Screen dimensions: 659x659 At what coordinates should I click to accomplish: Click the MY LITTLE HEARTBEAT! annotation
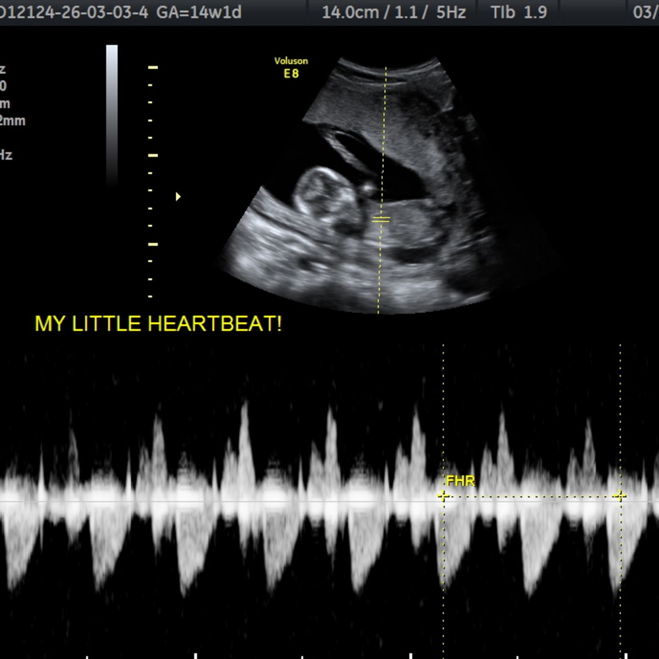point(159,323)
